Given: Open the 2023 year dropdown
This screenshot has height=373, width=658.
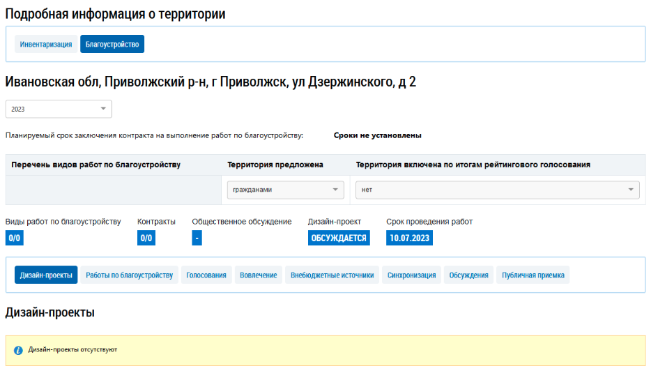Looking at the screenshot, I should click(59, 109).
